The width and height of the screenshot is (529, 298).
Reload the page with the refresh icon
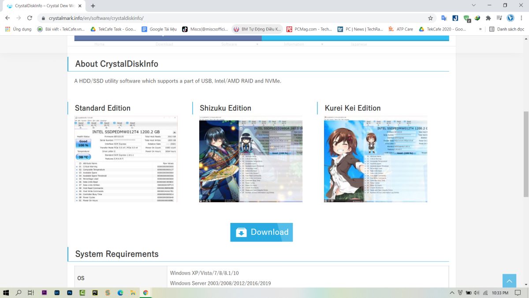(30, 18)
